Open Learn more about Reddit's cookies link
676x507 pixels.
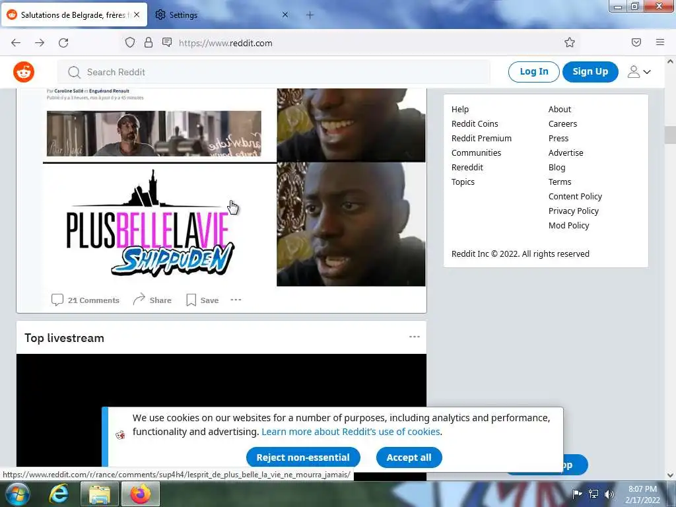coord(351,432)
